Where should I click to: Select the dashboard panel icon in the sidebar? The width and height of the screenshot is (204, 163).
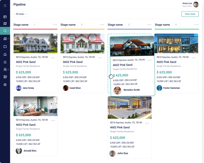[5, 17]
